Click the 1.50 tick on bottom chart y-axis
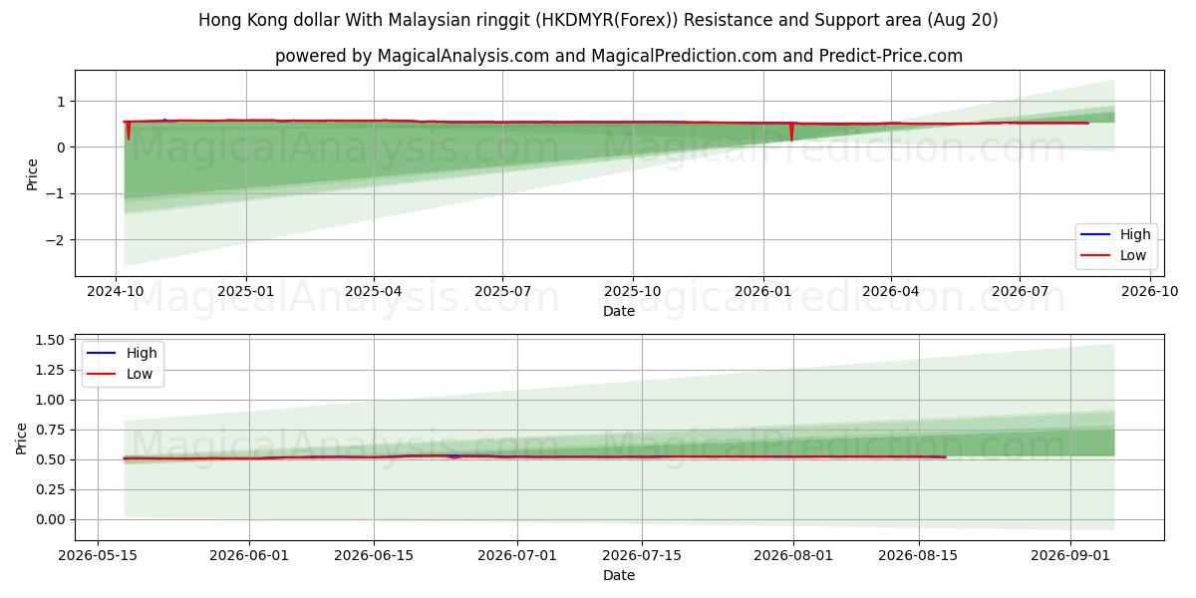 tap(51, 340)
